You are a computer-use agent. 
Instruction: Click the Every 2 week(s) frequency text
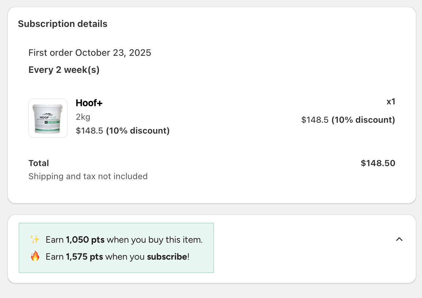pyautogui.click(x=64, y=70)
